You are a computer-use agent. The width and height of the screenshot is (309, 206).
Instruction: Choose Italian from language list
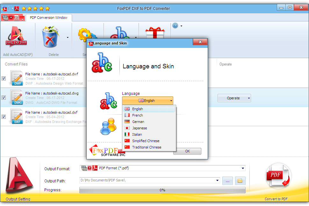pos(149,134)
